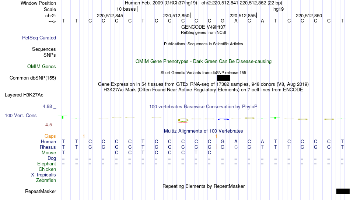
Task: Open the Layered H3K27Ac track label
Action: click(24, 95)
